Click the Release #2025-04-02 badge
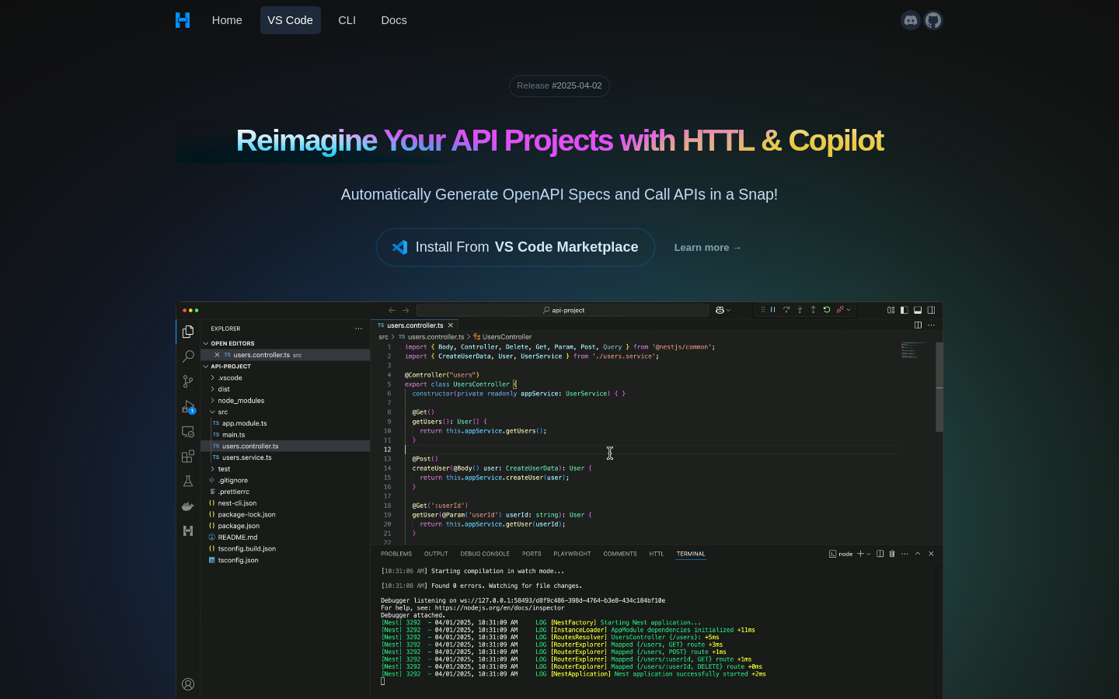The width and height of the screenshot is (1119, 699). click(x=559, y=85)
